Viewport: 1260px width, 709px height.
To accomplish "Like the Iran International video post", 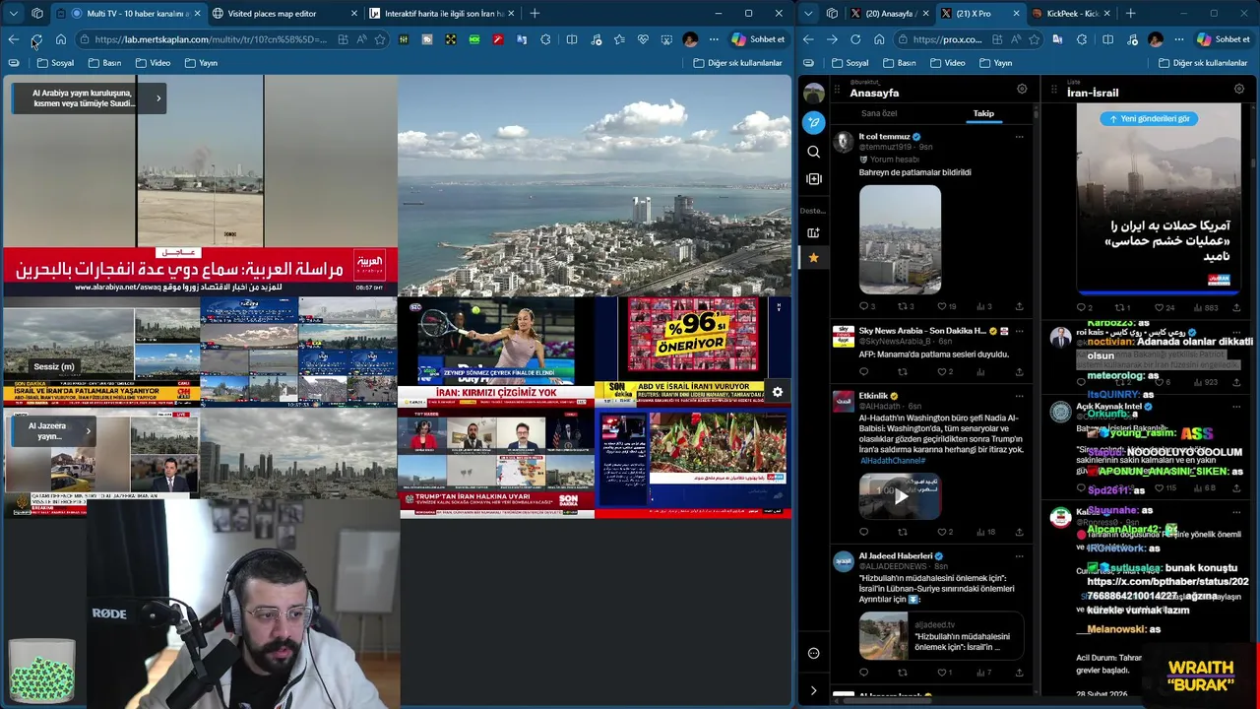I will (1158, 307).
